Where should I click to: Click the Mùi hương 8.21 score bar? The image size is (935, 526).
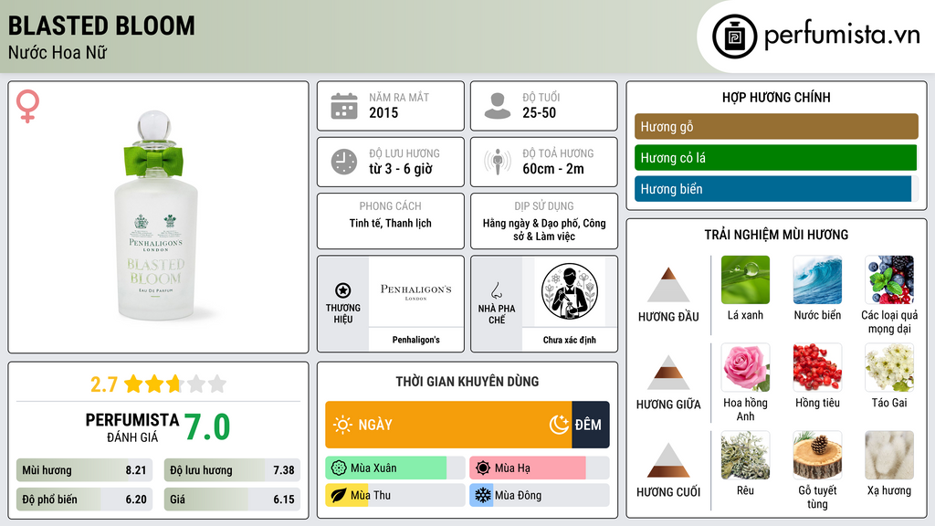click(84, 470)
